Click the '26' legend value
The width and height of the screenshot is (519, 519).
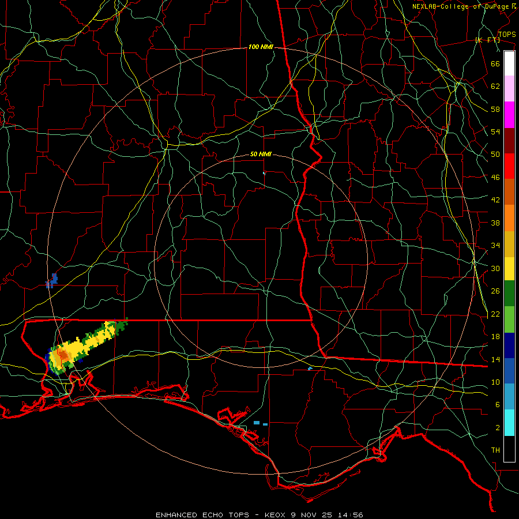[495, 291]
